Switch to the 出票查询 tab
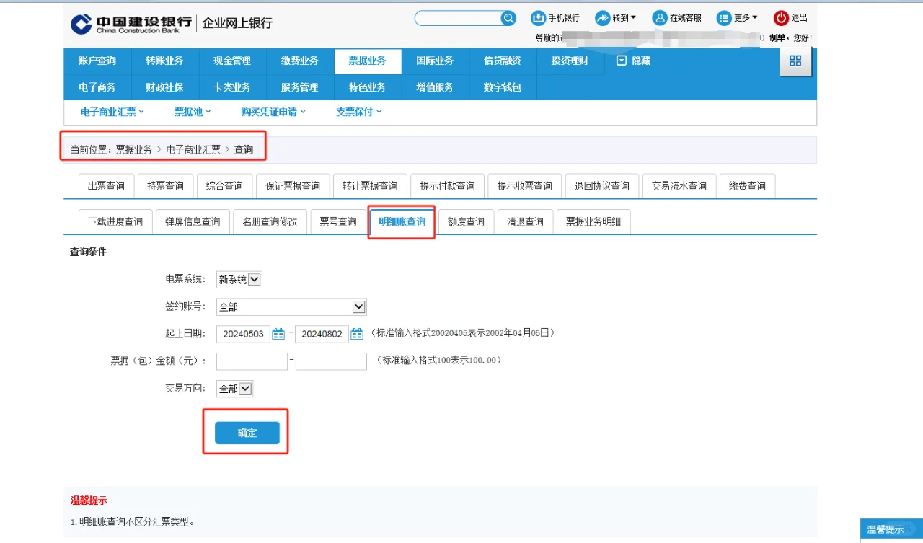This screenshot has height=543, width=923. 106,185
